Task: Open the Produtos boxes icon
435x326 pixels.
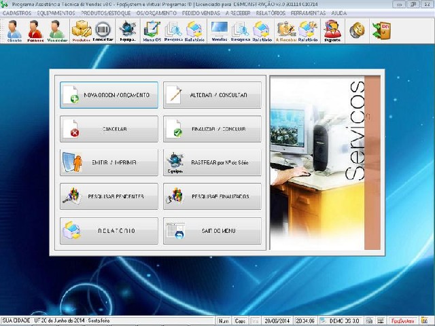Action: tap(82, 31)
